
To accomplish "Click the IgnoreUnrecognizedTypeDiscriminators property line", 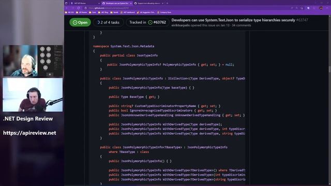I will [x=163, y=111].
